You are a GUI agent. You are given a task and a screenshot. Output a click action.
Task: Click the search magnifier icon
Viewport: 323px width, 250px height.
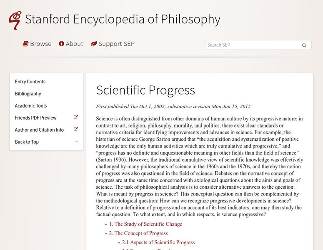click(304, 45)
